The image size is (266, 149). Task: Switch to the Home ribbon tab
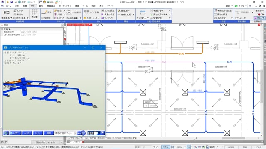(x=8, y=6)
